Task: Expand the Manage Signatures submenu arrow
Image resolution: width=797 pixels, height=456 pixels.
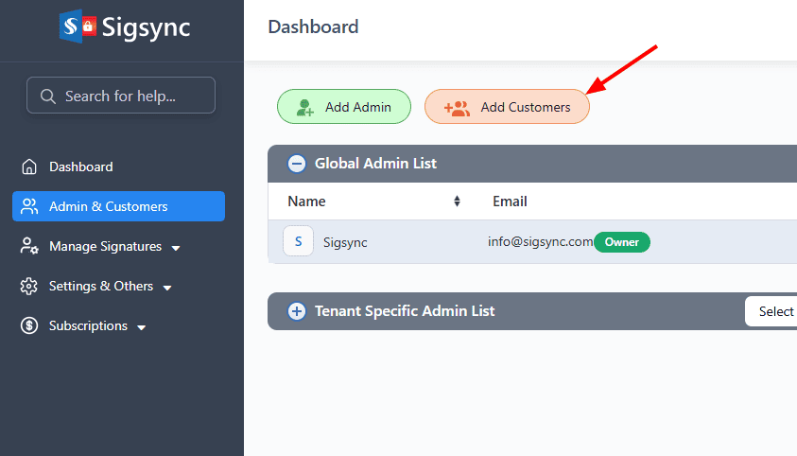Action: point(176,248)
